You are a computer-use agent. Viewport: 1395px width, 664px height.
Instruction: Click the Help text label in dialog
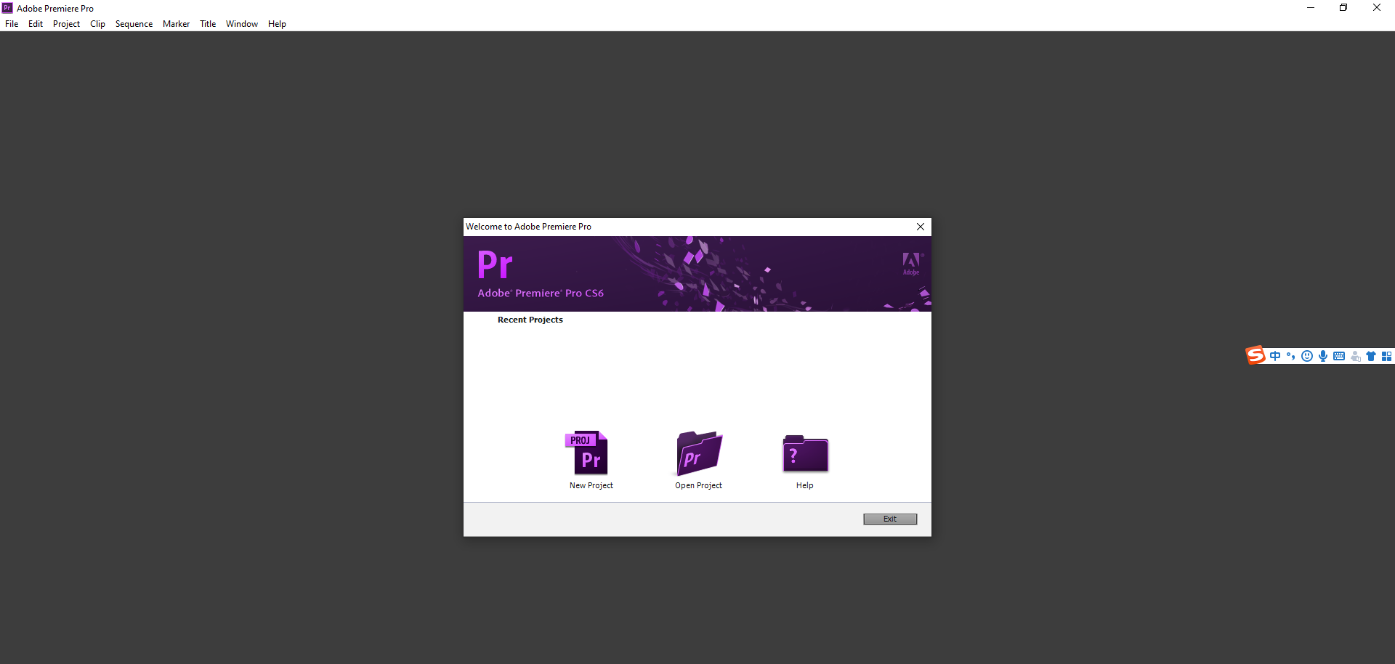804,485
